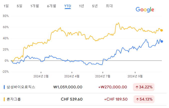Click the 0% axis label
This screenshot has height=108, width=169.
(x=6, y=61)
